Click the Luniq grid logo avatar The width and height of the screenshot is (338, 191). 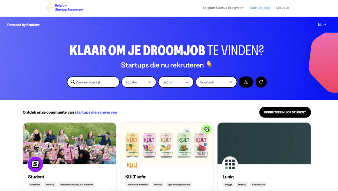[x=230, y=164]
